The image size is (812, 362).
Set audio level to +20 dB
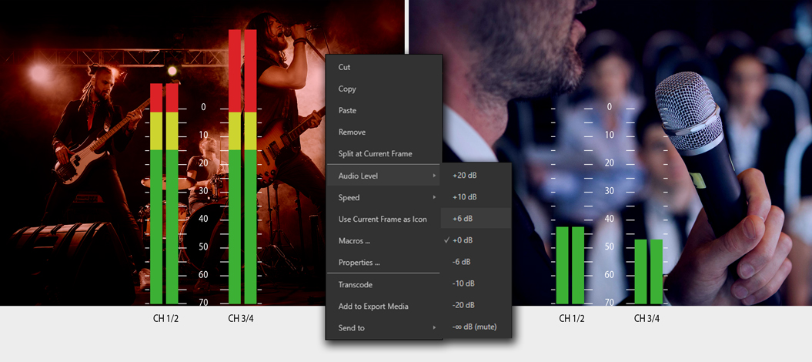pyautogui.click(x=465, y=176)
